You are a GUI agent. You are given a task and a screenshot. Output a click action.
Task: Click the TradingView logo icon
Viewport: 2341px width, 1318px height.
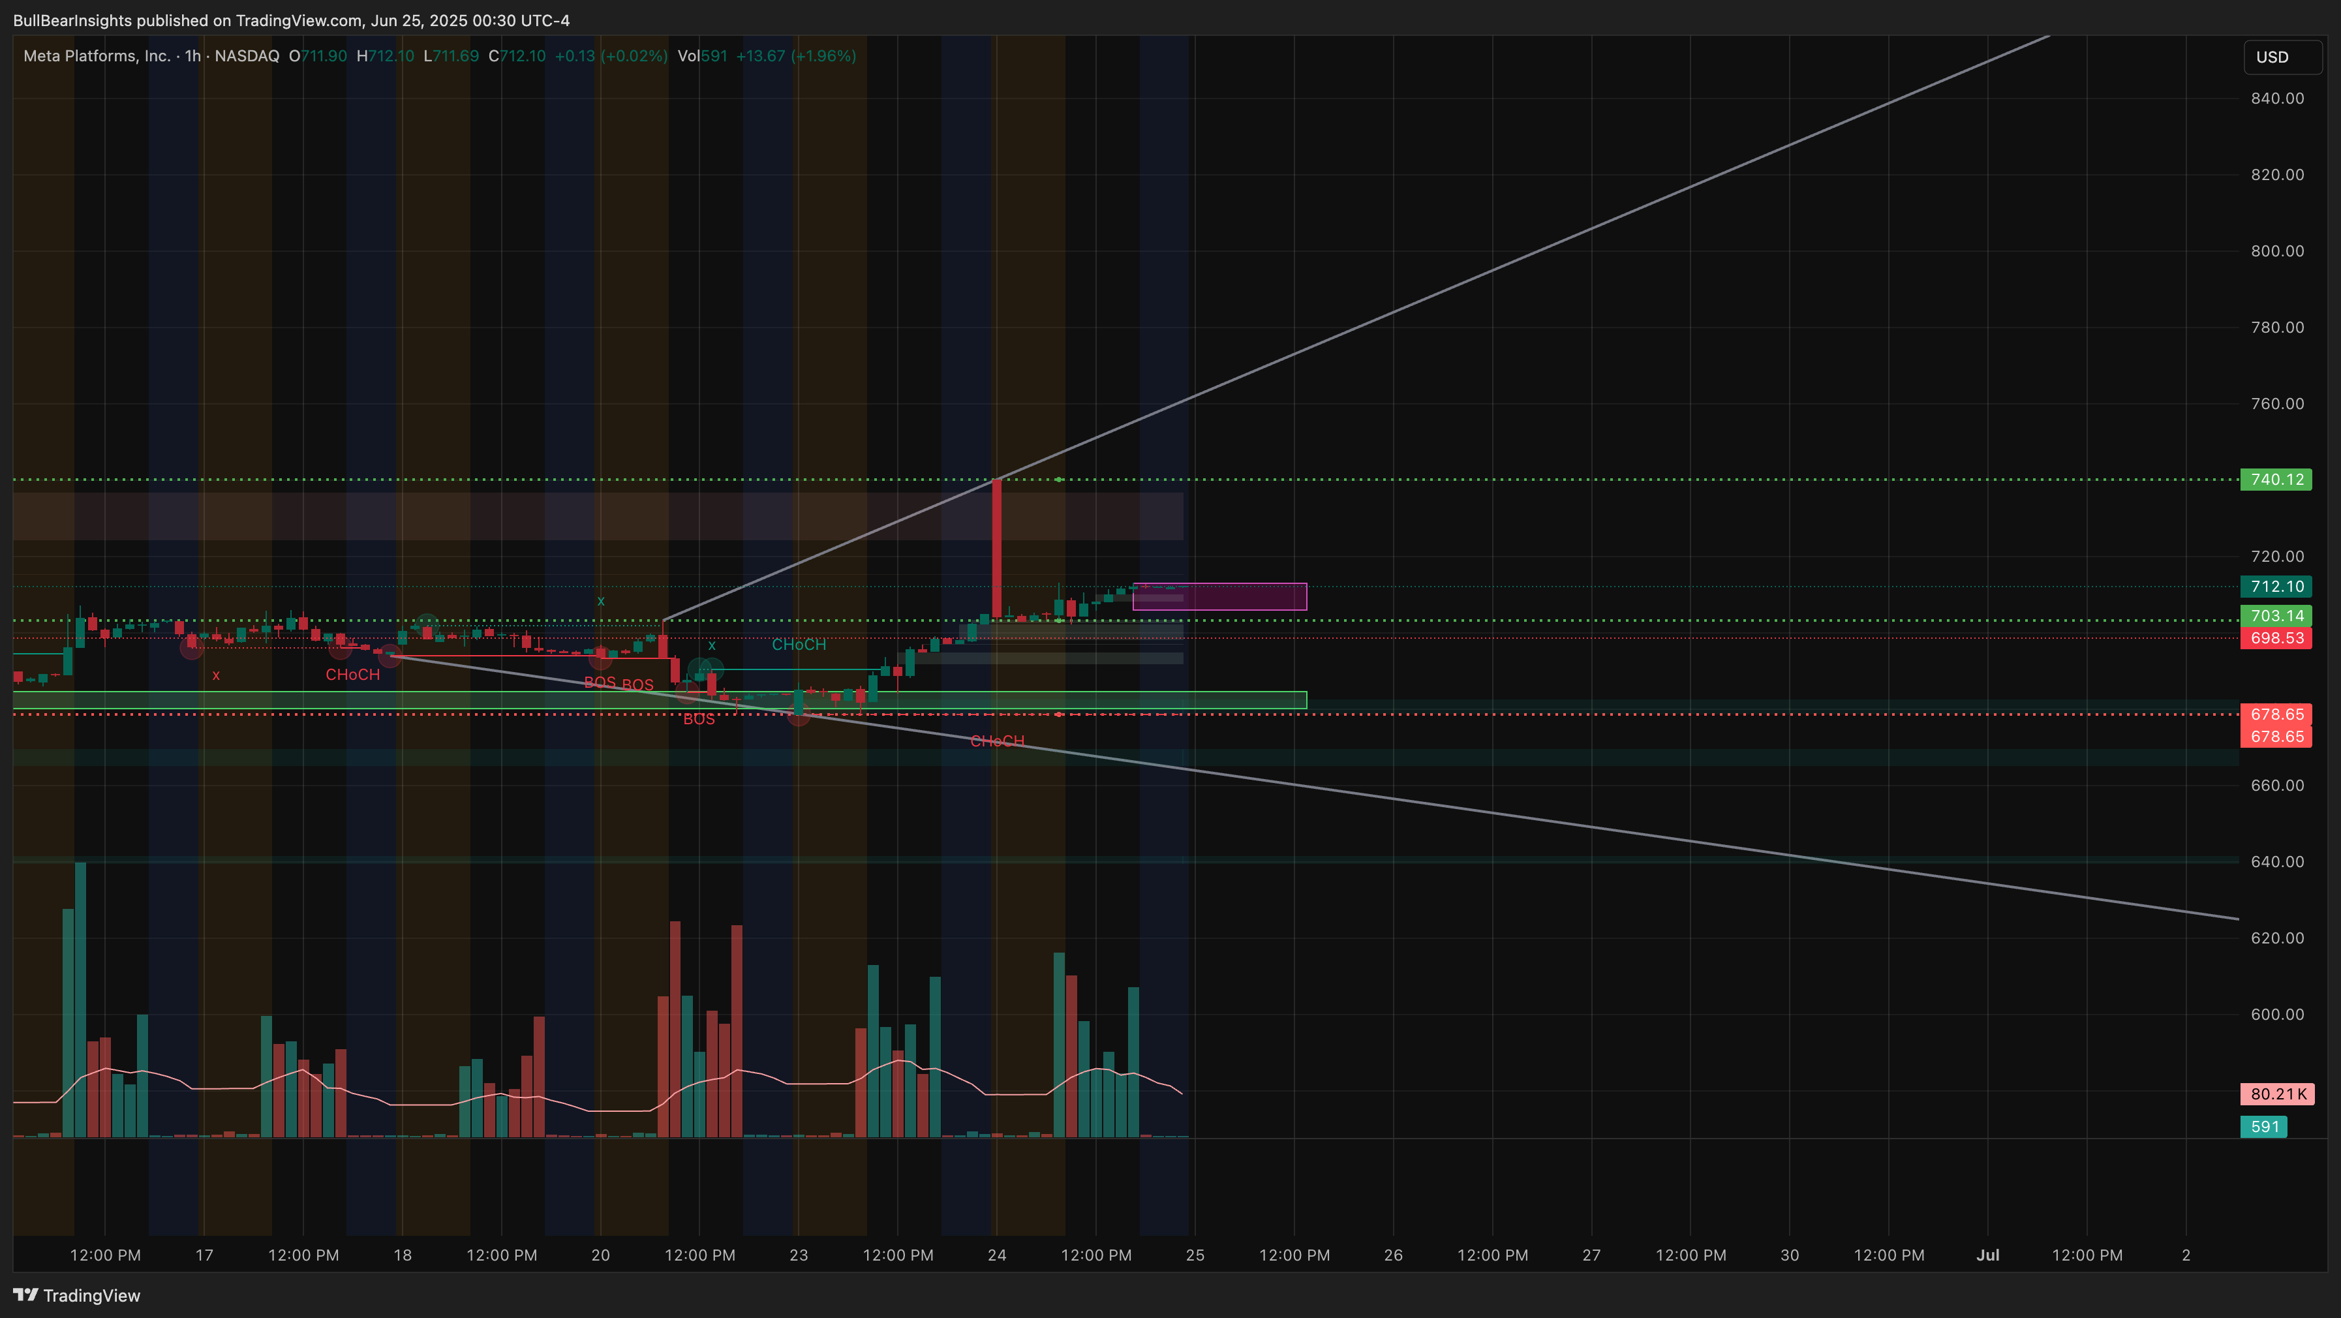click(x=25, y=1295)
